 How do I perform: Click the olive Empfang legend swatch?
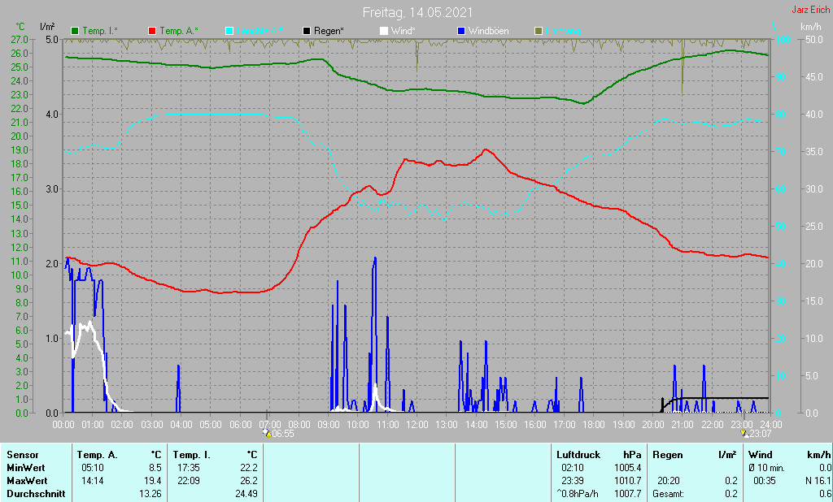point(539,32)
